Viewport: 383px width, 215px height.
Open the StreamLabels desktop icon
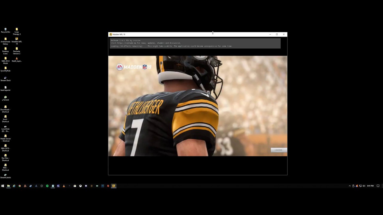pyautogui.click(x=5, y=176)
